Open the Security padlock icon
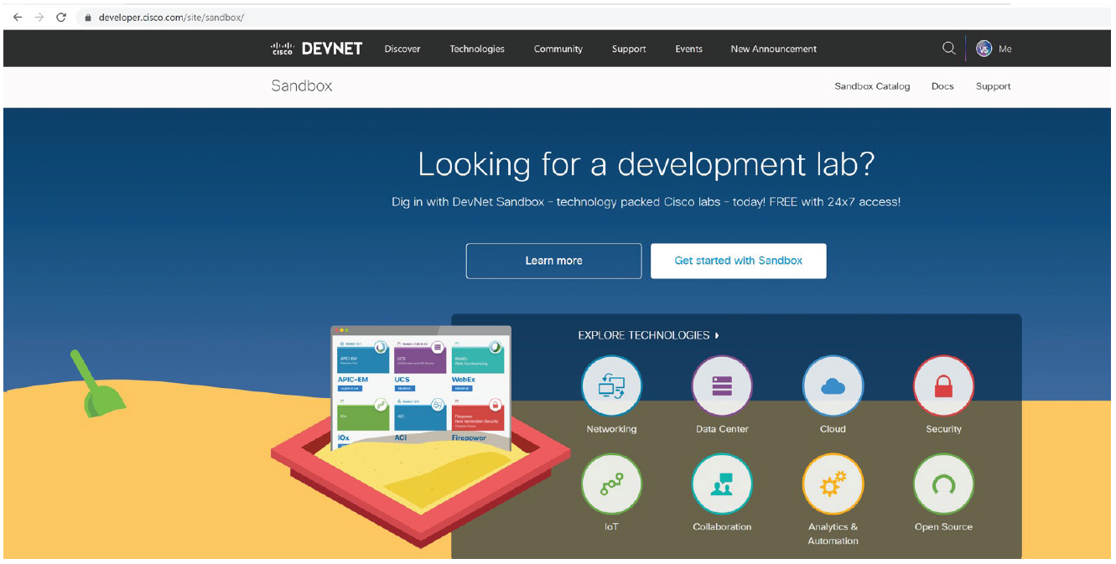The height and width of the screenshot is (564, 1116). coord(943,386)
